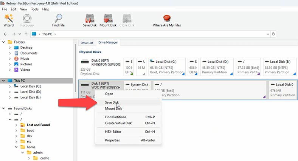Open the Help menu
Image resolution: width=298 pixels, height=161 pixels.
point(46,9)
